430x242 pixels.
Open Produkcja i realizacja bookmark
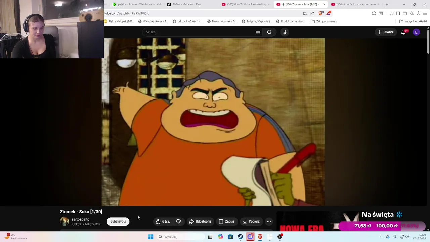291,21
